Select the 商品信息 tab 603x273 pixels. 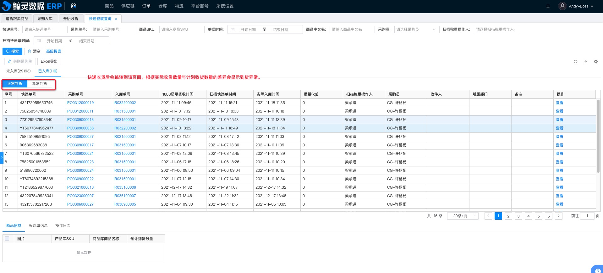click(x=14, y=226)
